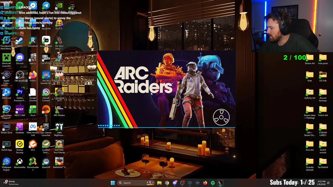Open the GoXLR sounds folder
This screenshot has height=187, width=333.
[x=323, y=147]
